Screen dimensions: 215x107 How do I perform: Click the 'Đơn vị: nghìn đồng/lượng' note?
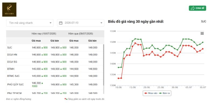(19, 99)
